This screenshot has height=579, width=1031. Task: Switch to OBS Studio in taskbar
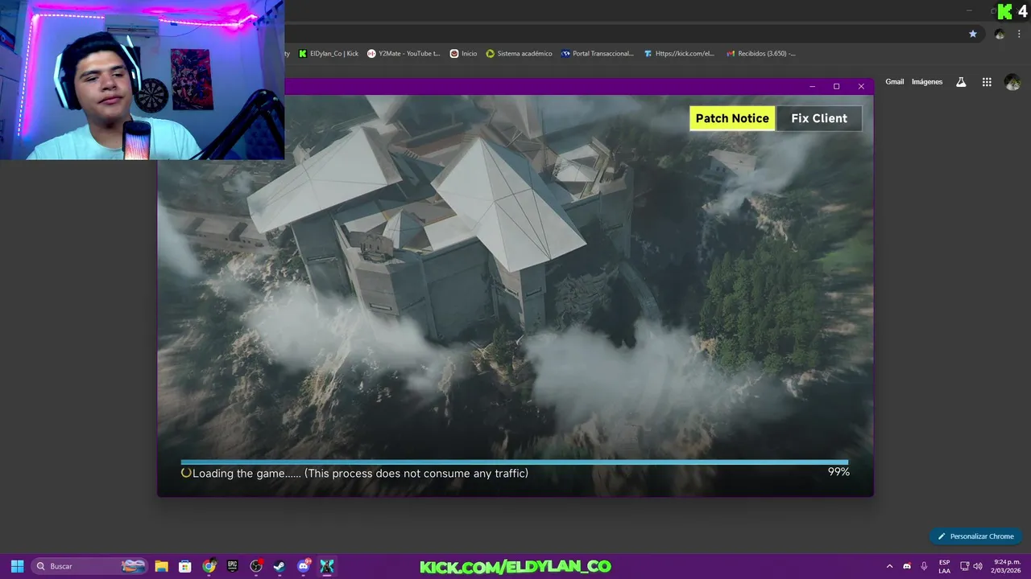[x=256, y=566]
